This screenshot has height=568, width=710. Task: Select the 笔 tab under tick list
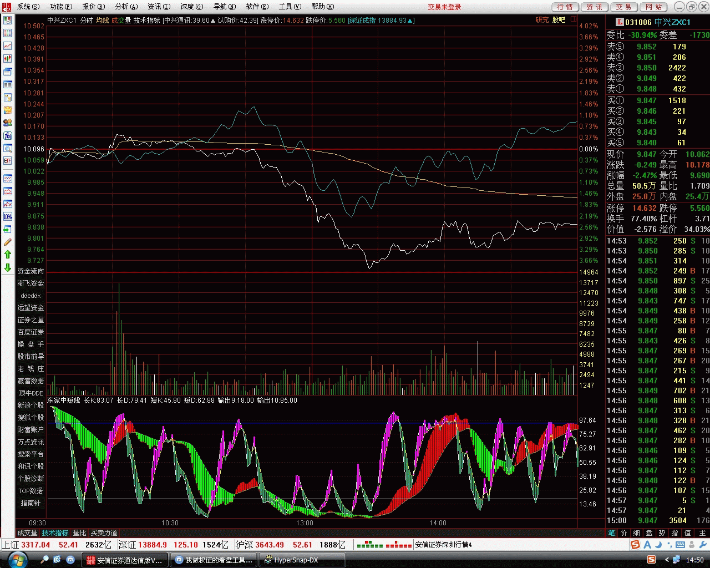[x=611, y=533]
